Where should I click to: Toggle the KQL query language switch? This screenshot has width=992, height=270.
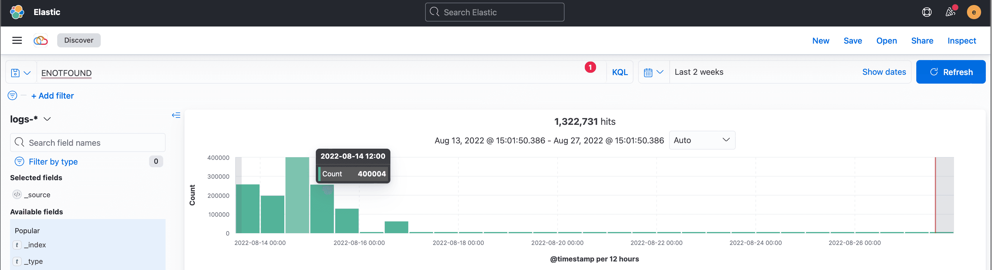tap(620, 72)
